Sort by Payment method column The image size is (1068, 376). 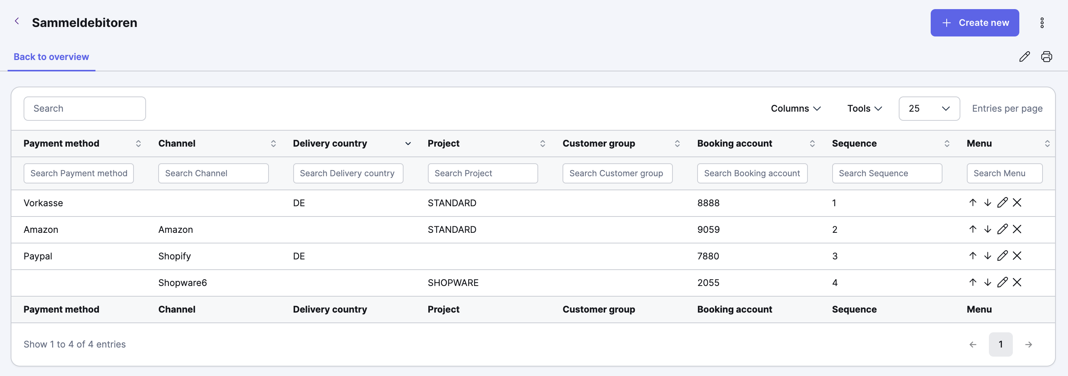click(x=138, y=143)
